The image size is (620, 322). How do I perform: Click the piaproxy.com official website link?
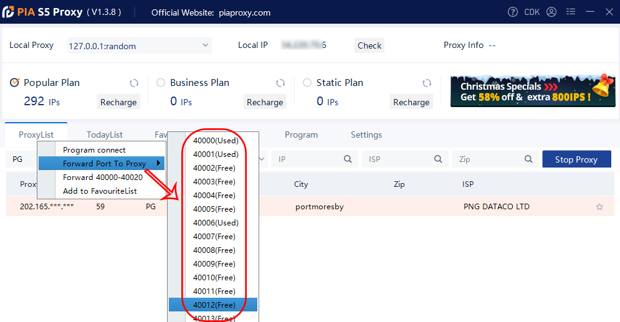[x=244, y=12]
